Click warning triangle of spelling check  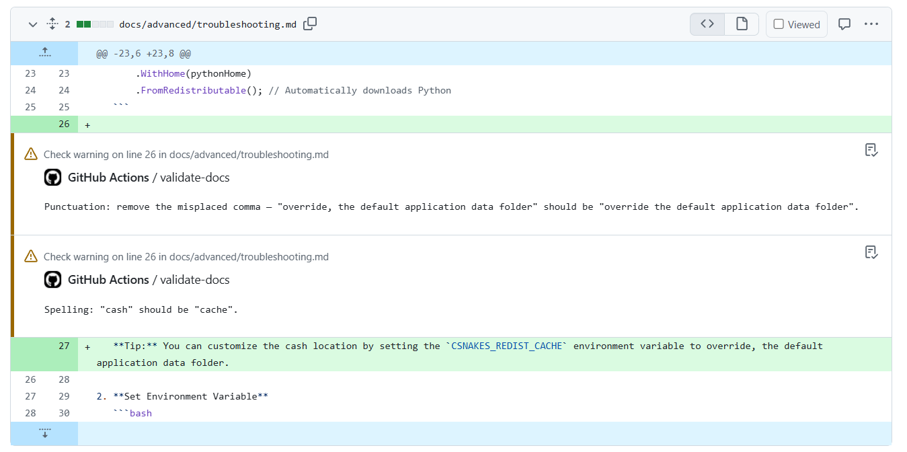coord(31,256)
